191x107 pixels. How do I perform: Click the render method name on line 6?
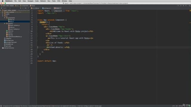pos(42,22)
